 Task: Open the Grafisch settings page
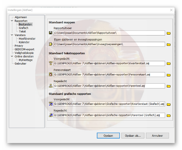23,28
